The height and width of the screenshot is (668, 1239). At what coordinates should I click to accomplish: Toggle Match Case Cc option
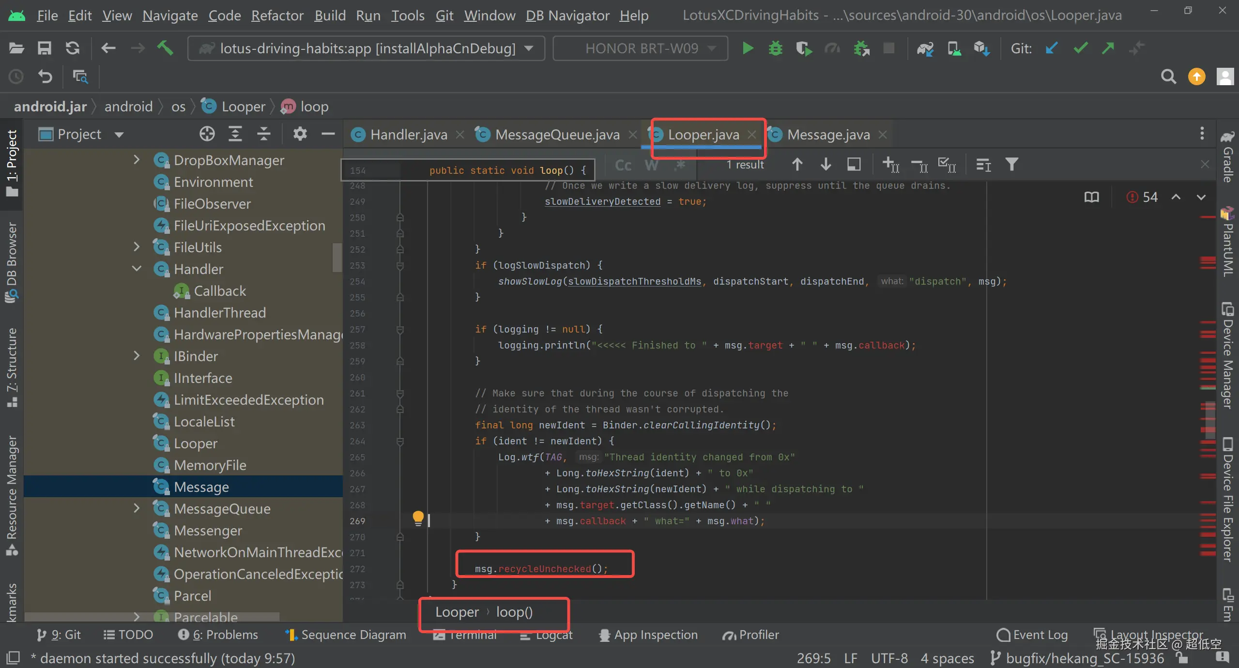pyautogui.click(x=623, y=165)
